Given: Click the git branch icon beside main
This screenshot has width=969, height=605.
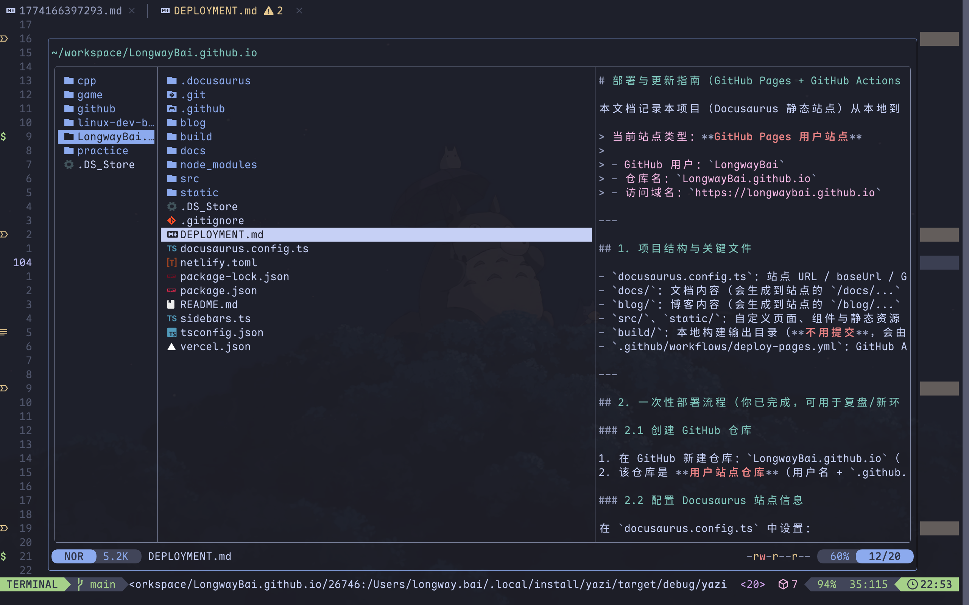Looking at the screenshot, I should coord(81,584).
